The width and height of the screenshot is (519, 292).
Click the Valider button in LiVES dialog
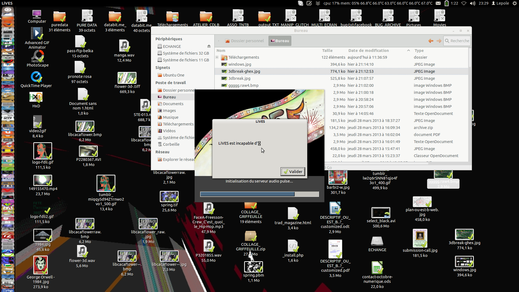[293, 171]
